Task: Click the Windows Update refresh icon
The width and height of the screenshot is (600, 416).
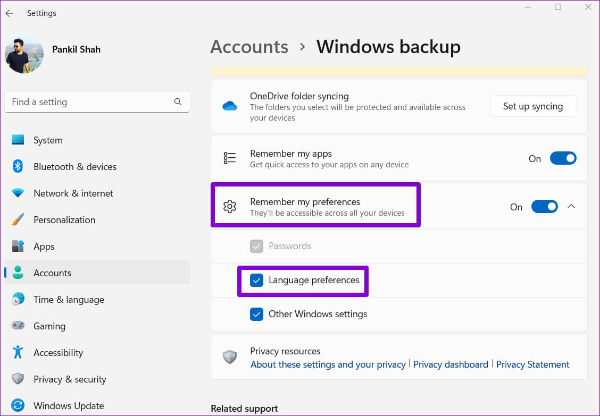Action: click(x=18, y=405)
